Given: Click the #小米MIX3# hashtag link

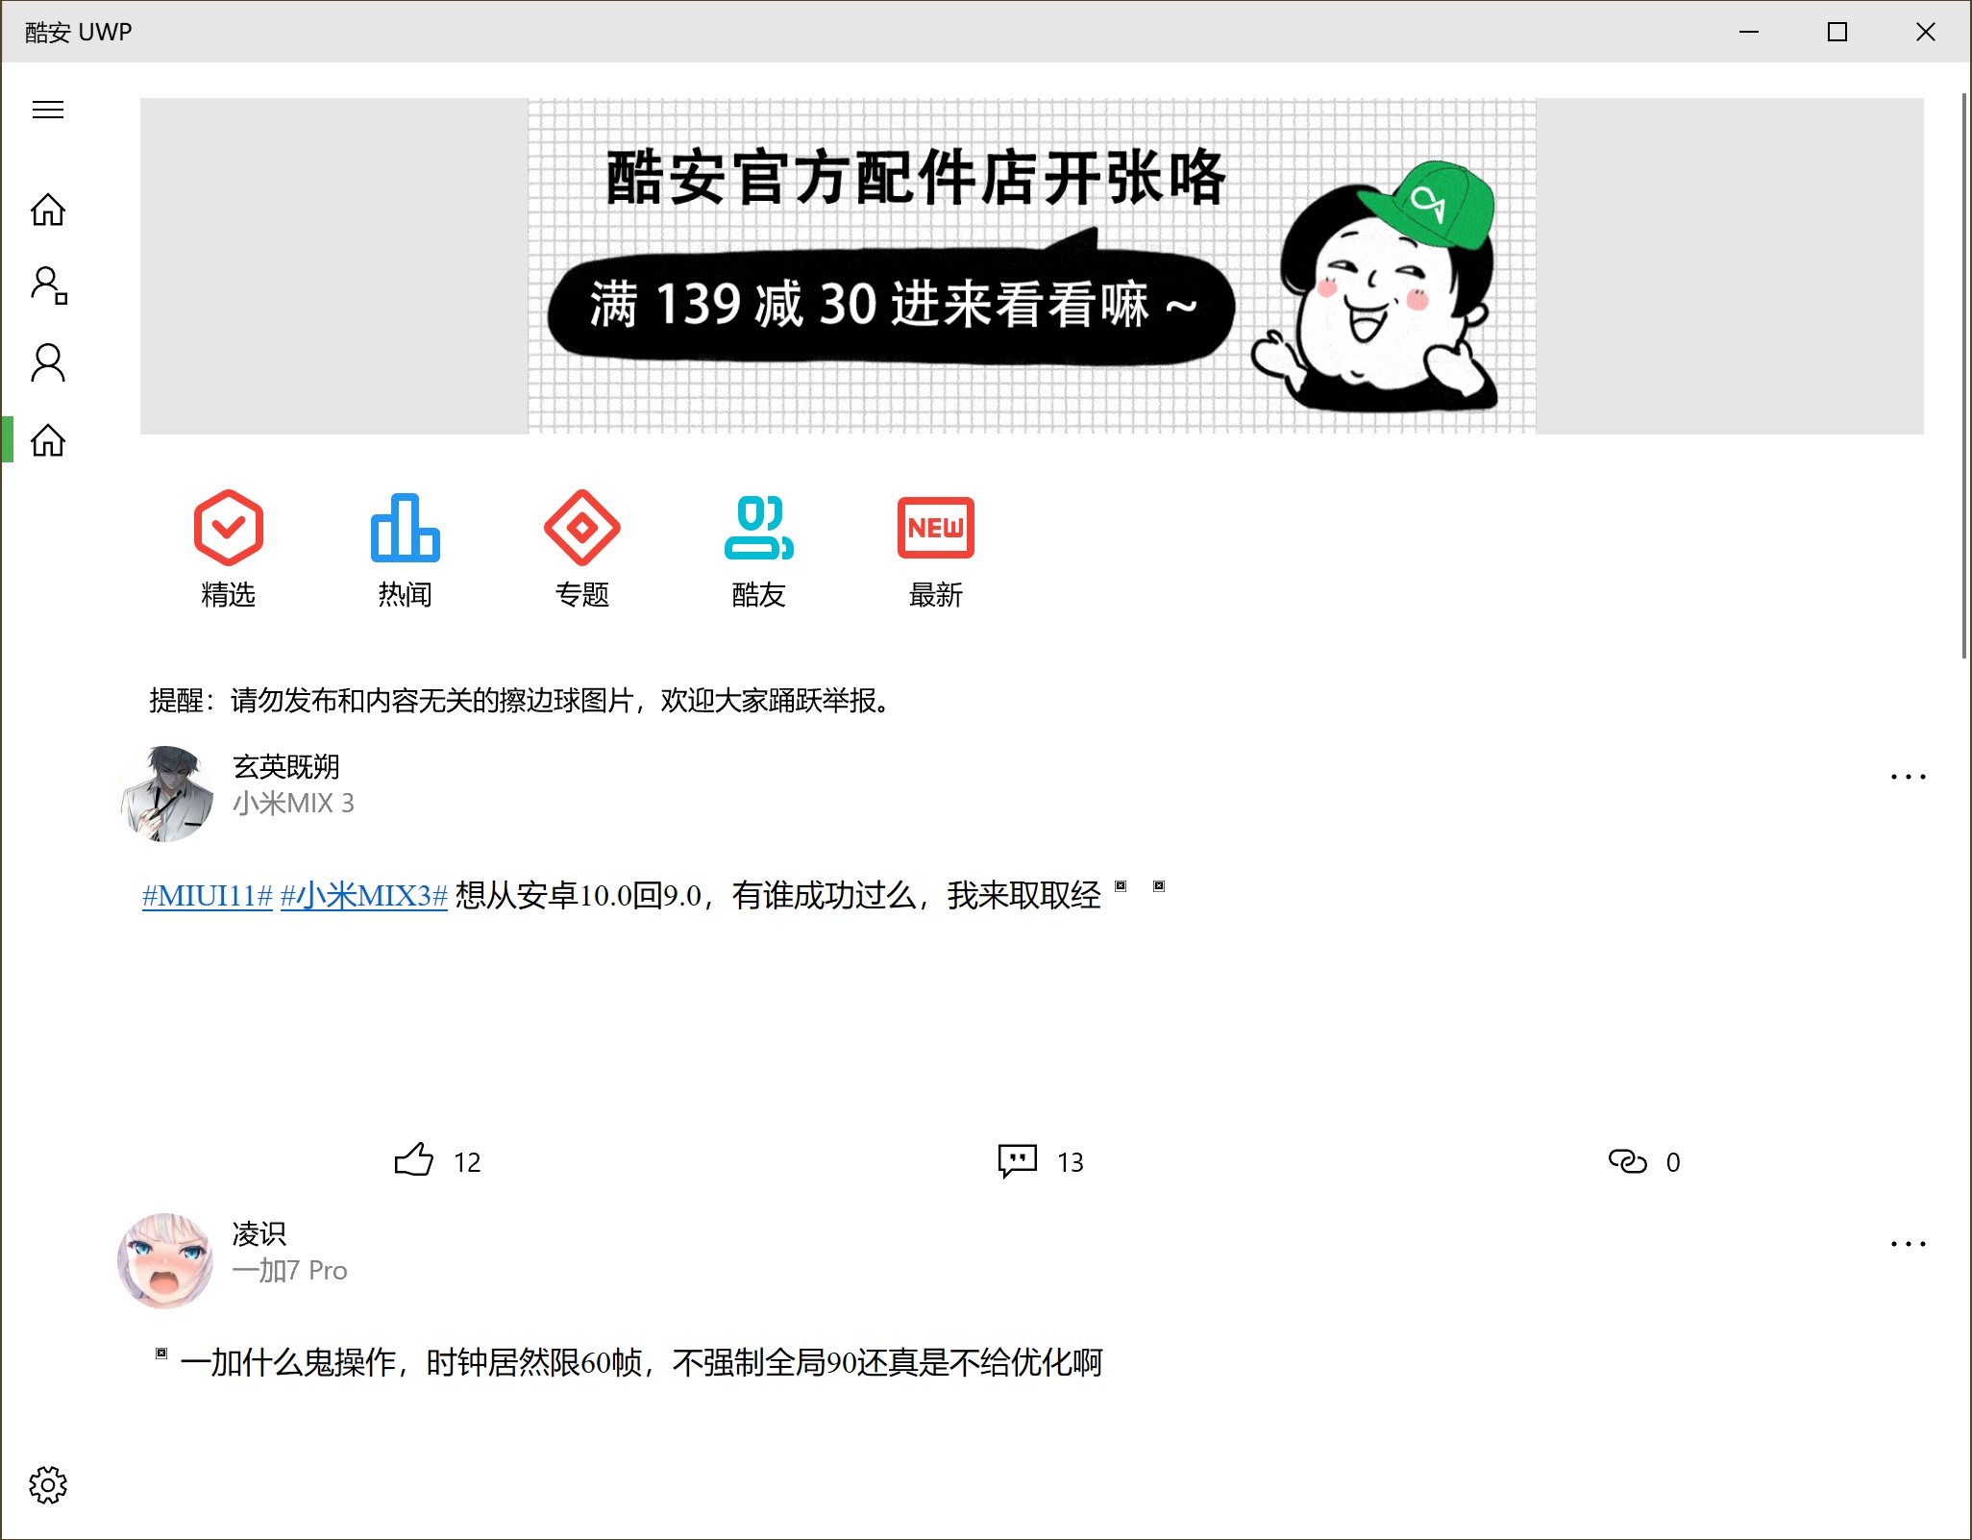Looking at the screenshot, I should coord(363,896).
